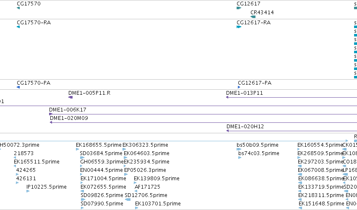This screenshot has width=357, height=210.
Task: Click the DME1-020M09 clone label
Action: [69, 118]
